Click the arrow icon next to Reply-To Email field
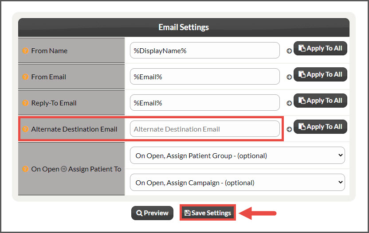The width and height of the screenshot is (369, 233). tap(289, 103)
